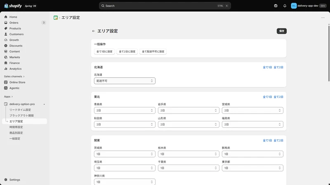The image size is (330, 185).
Task: Open 時間帯設定 page
Action: pos(16,127)
